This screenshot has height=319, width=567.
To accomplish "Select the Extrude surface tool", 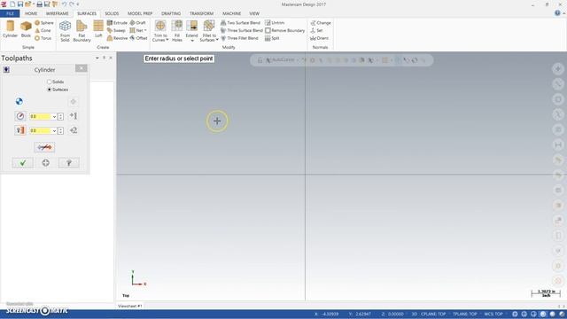I will coord(117,23).
